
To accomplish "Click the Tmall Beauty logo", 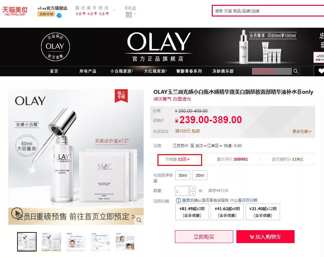I will click(15, 11).
